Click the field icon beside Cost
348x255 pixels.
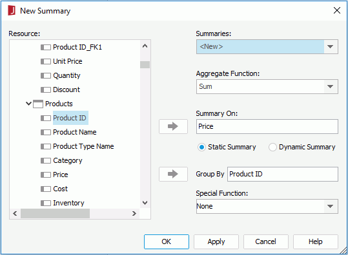46,189
